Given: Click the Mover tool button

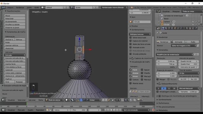Looking at the screenshot, I should pos(15,16).
